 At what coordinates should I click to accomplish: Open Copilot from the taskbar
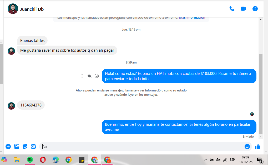pos(4,160)
